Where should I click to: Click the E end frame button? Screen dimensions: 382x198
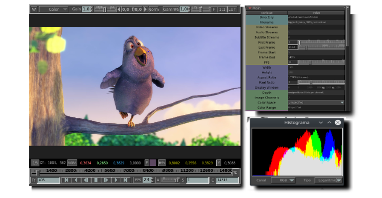212,180
